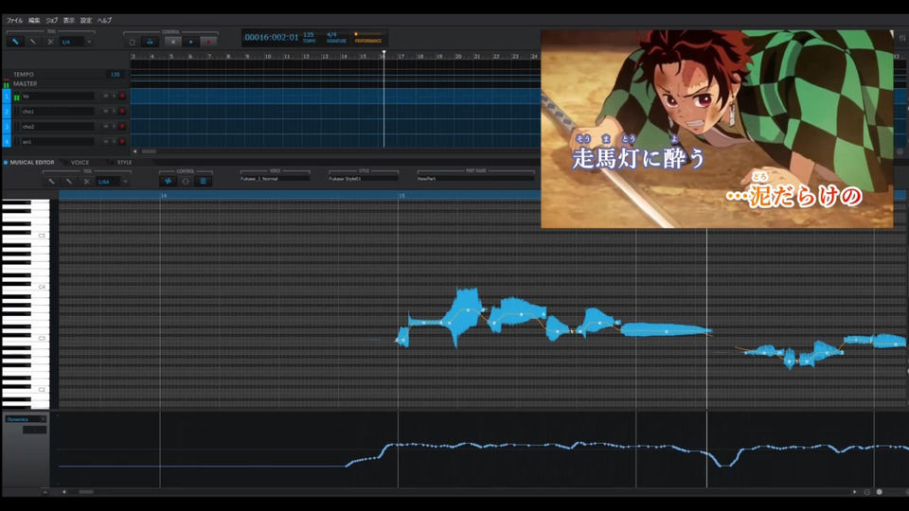
Task: Click the 135 TEMPO value in transport
Action: (309, 35)
